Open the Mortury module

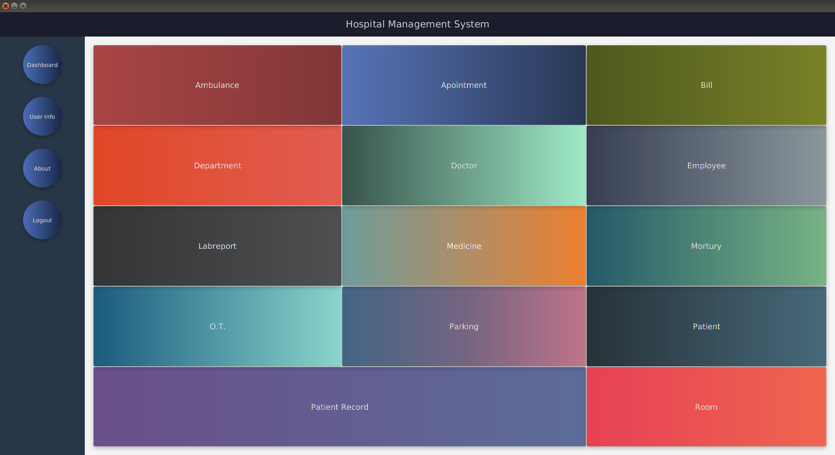click(706, 246)
